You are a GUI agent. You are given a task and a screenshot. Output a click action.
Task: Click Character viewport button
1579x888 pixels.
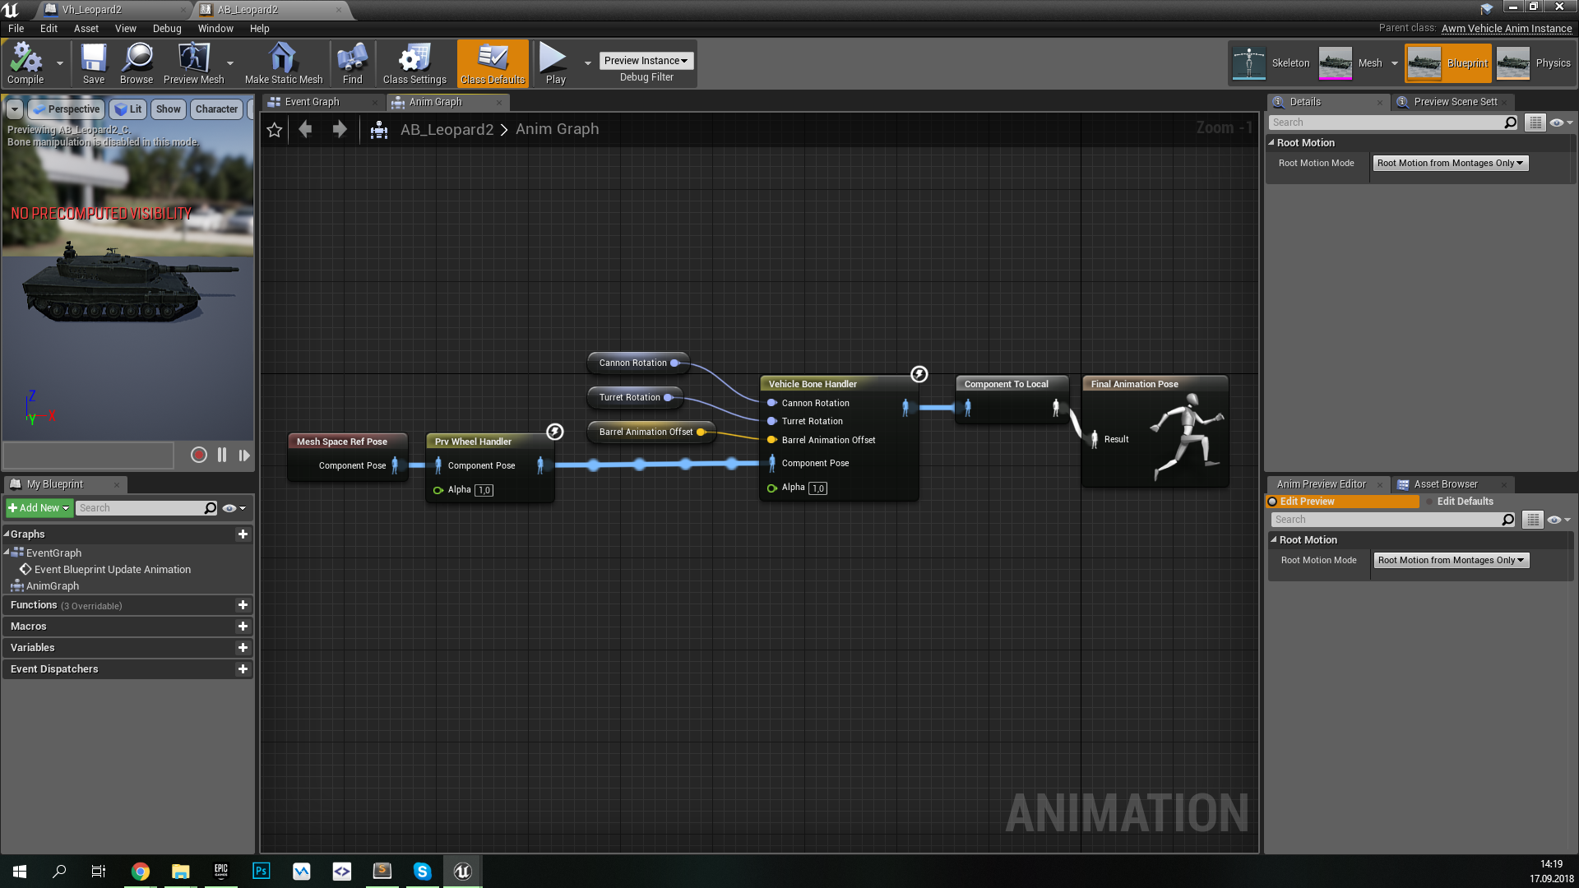pos(216,109)
